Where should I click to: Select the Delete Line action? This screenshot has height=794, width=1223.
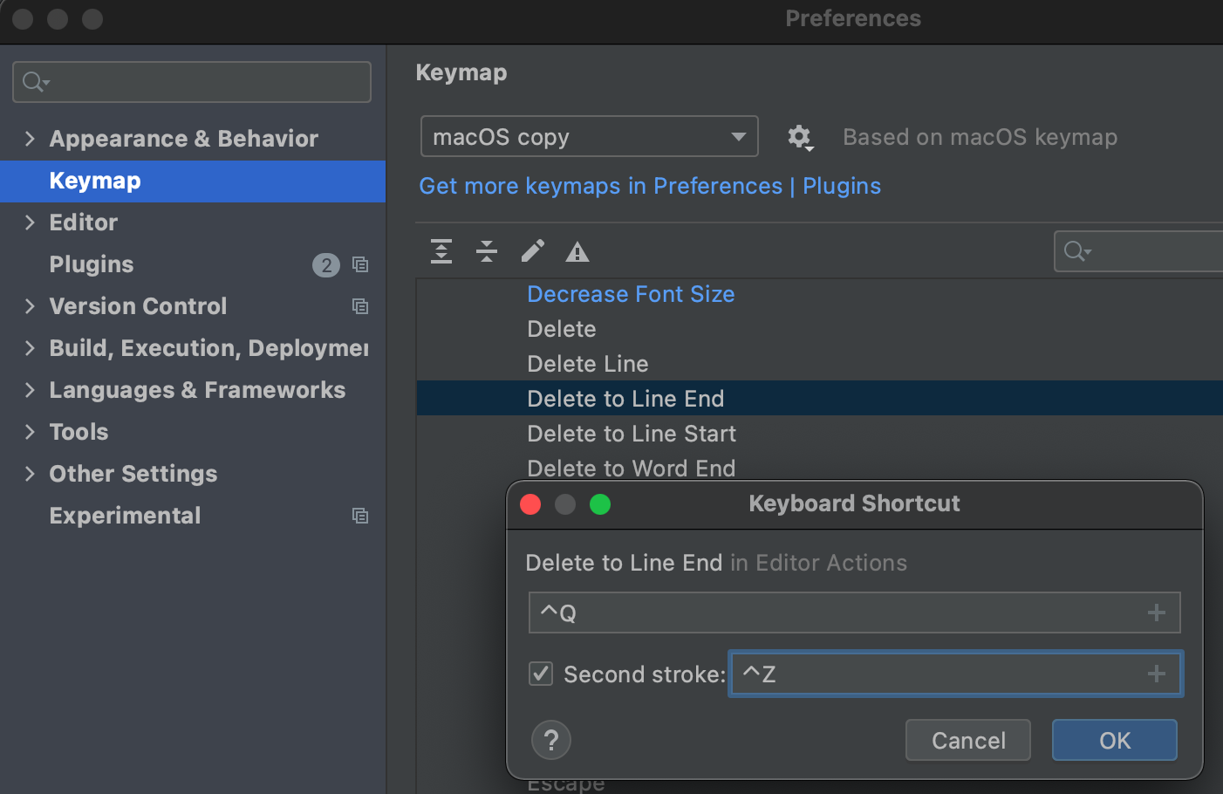pos(588,364)
